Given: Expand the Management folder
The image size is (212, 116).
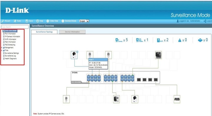Looking at the screenshot, I should (x=1, y=48).
